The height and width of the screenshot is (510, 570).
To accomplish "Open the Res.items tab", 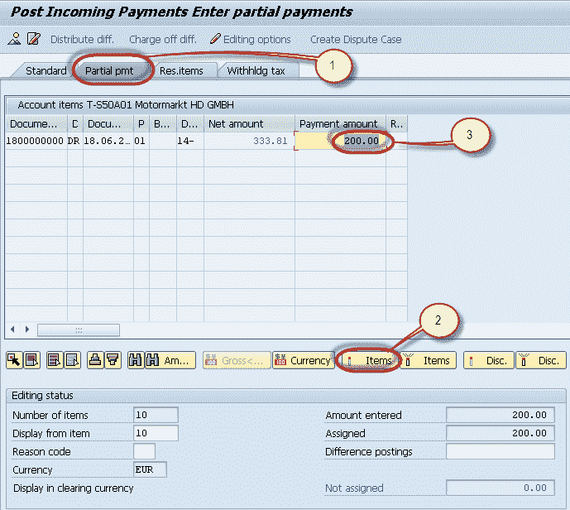I will pos(181,70).
